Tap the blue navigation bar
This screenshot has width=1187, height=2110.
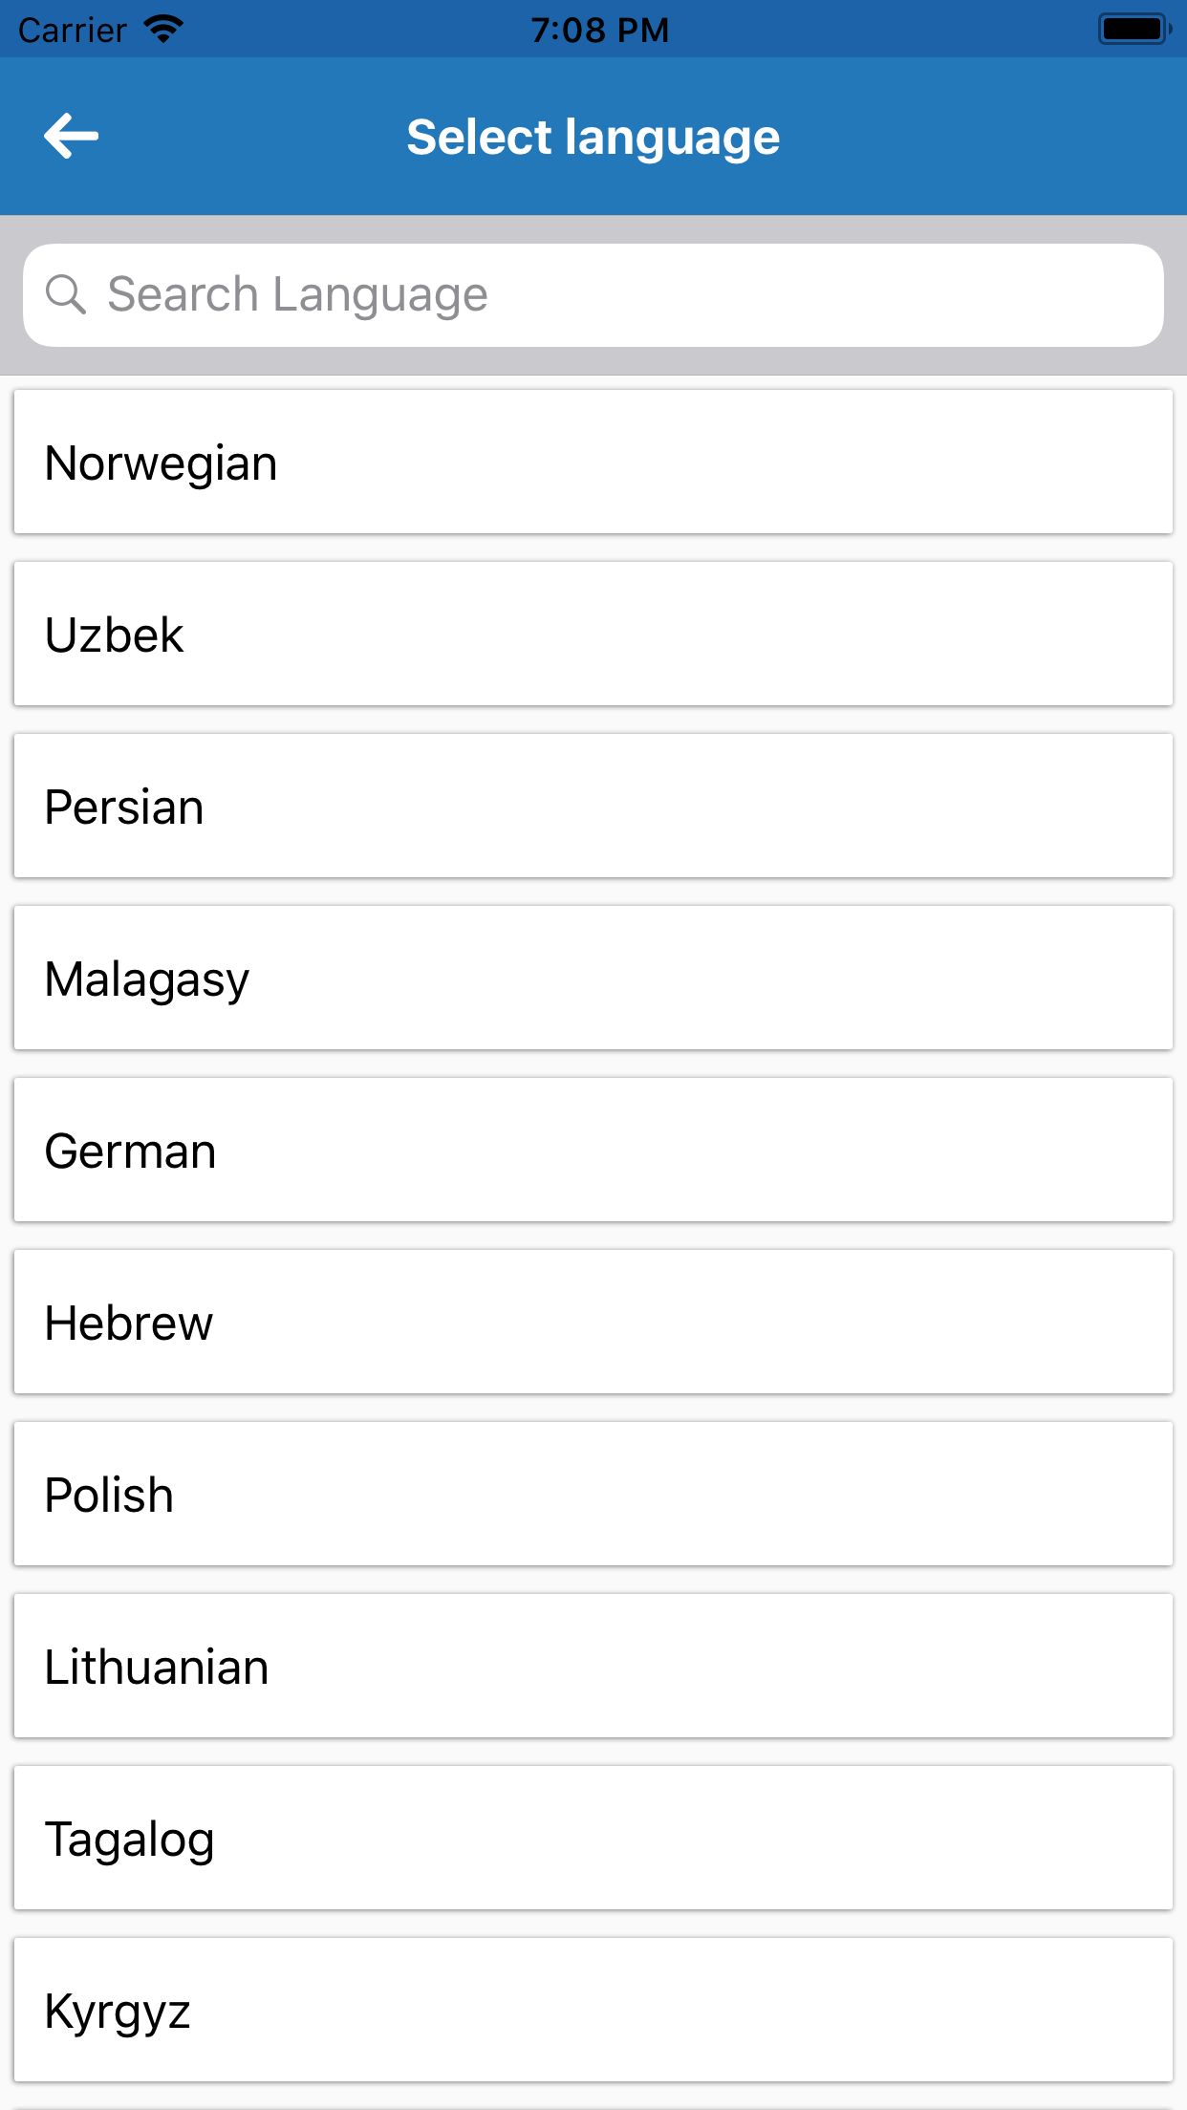pyautogui.click(x=956, y=136)
